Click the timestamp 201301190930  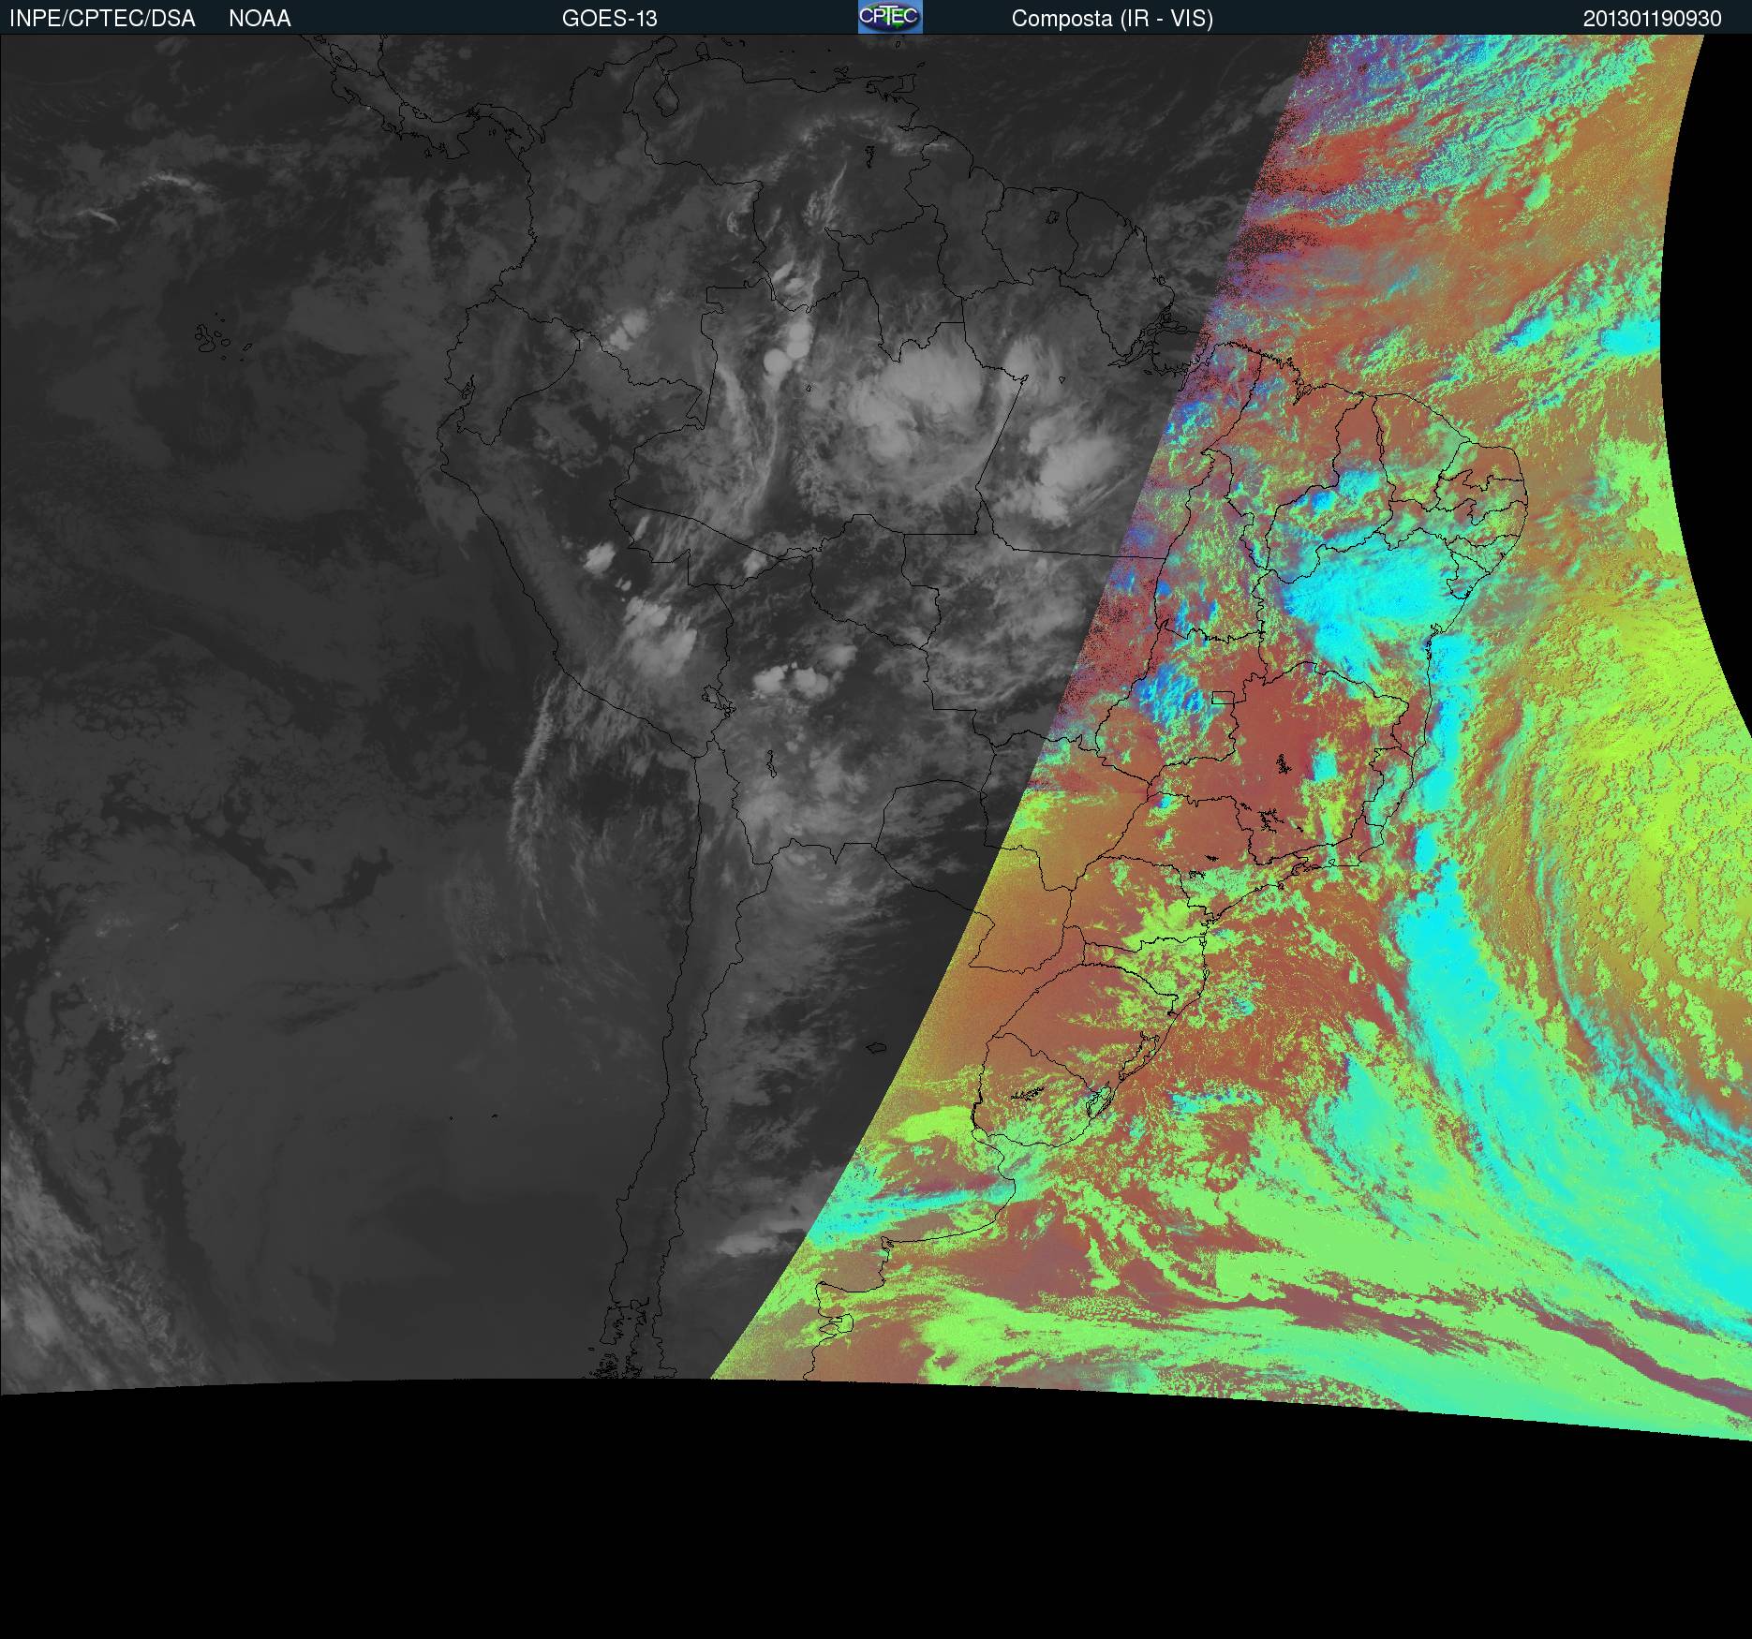pos(1653,19)
